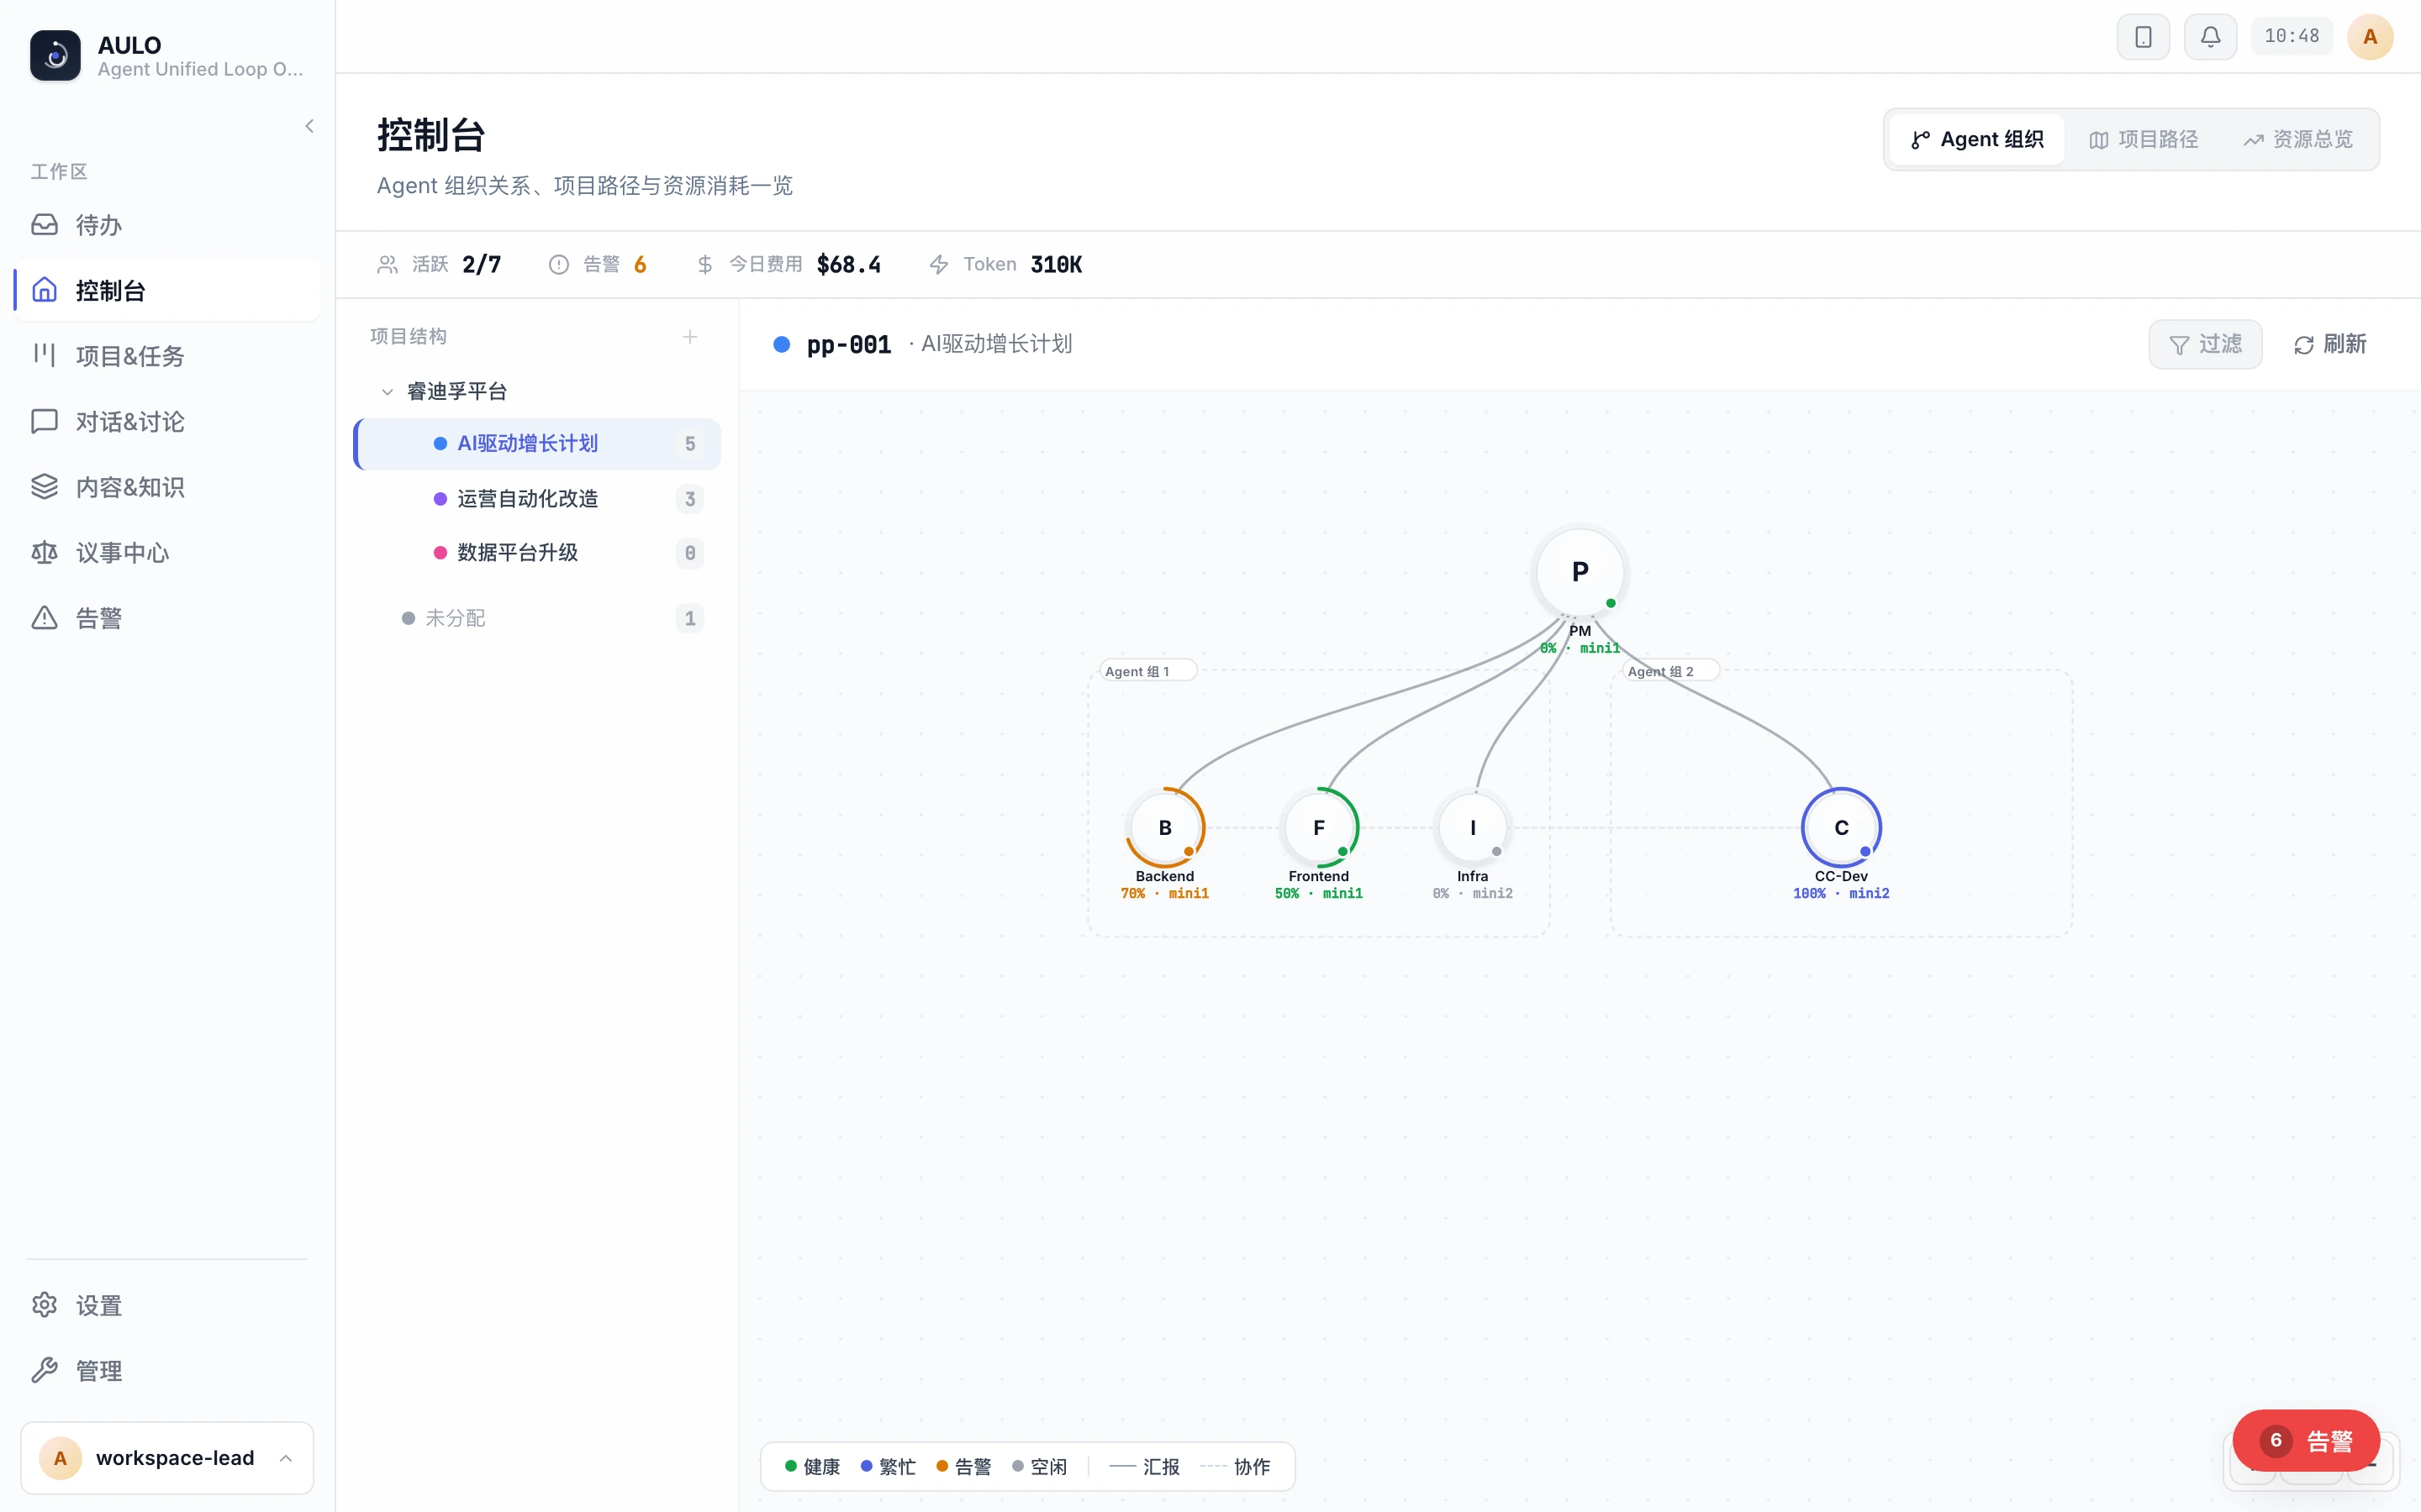Collapse the sidebar with chevron arrow
Screen dimensions: 2421x1512
309,126
